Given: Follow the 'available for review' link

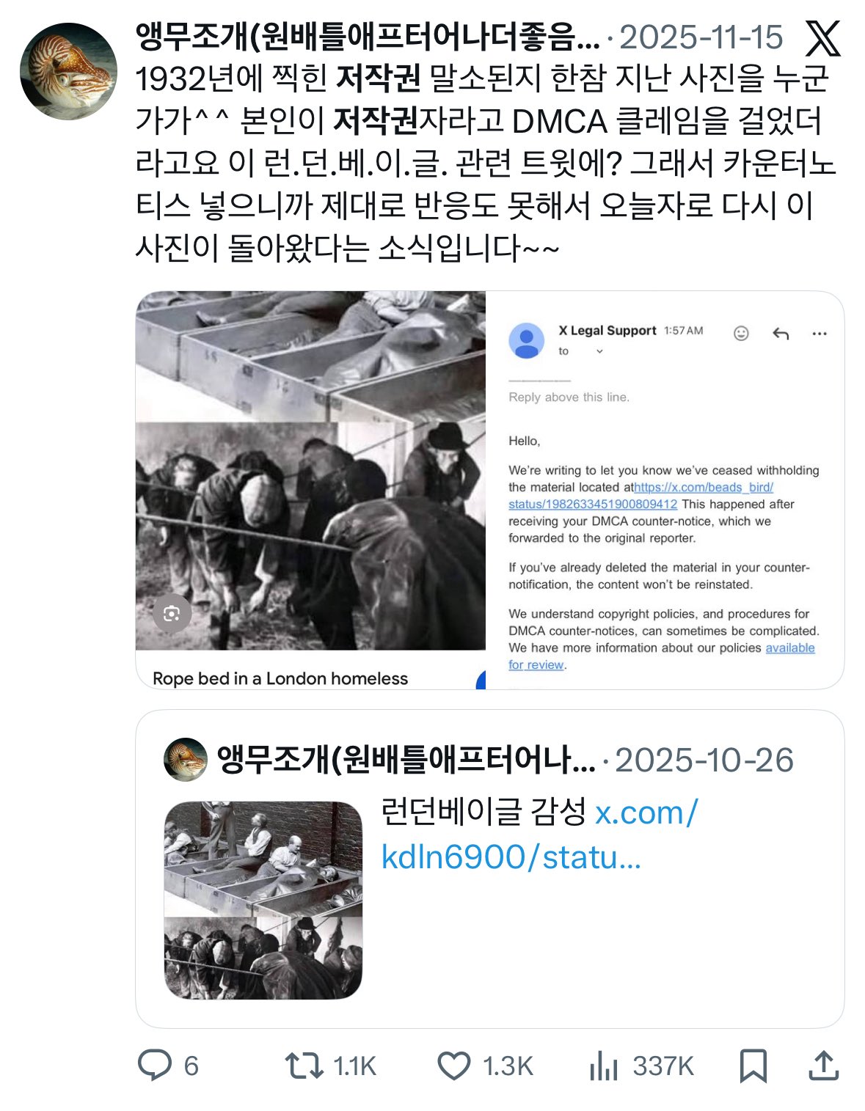Looking at the screenshot, I should click(x=662, y=656).
